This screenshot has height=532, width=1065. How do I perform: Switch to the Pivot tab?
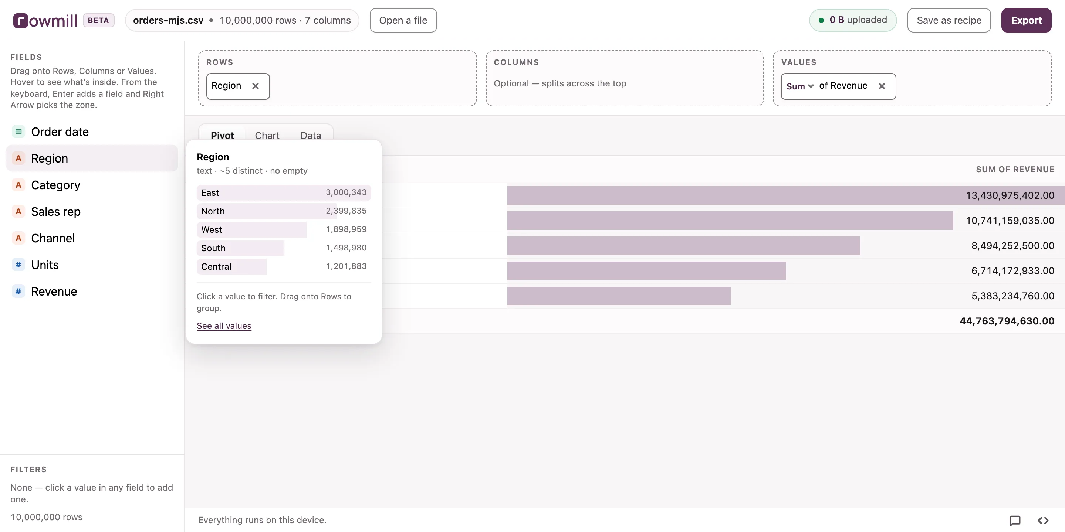pos(222,135)
